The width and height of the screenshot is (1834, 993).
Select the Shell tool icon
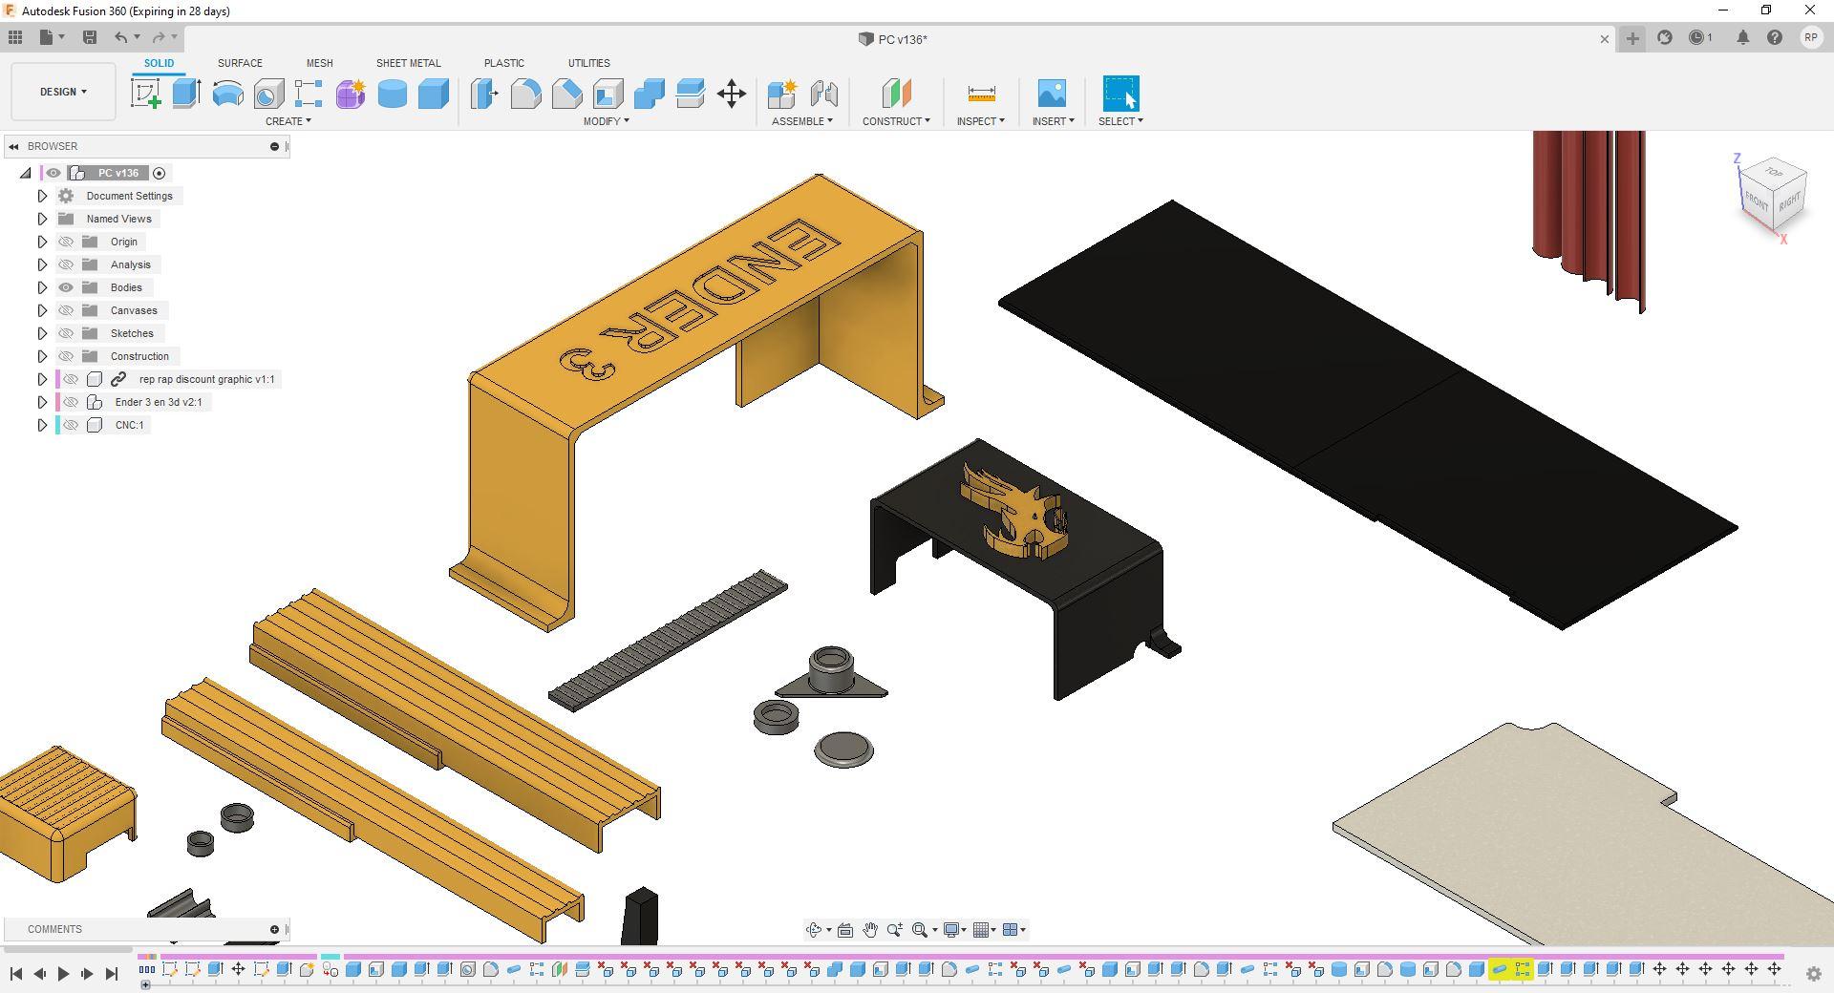[x=608, y=94]
